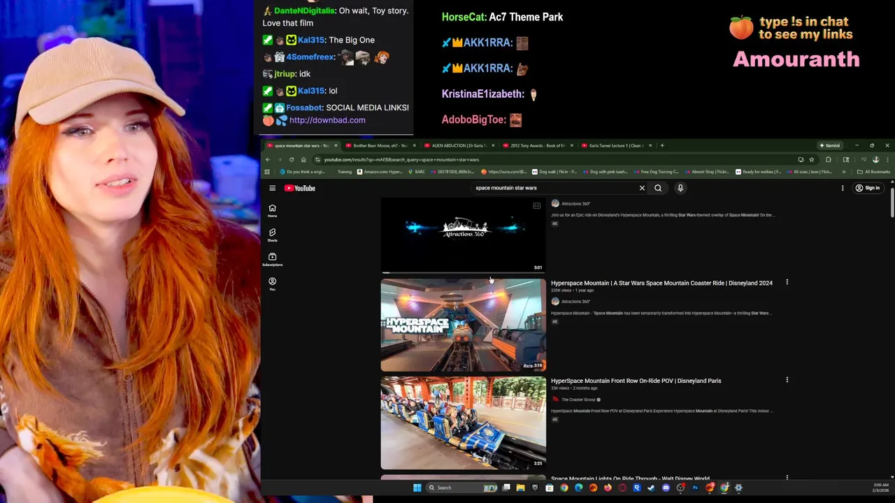Reload the page with browser refresh icon
Image resolution: width=895 pixels, height=503 pixels.
coord(292,159)
